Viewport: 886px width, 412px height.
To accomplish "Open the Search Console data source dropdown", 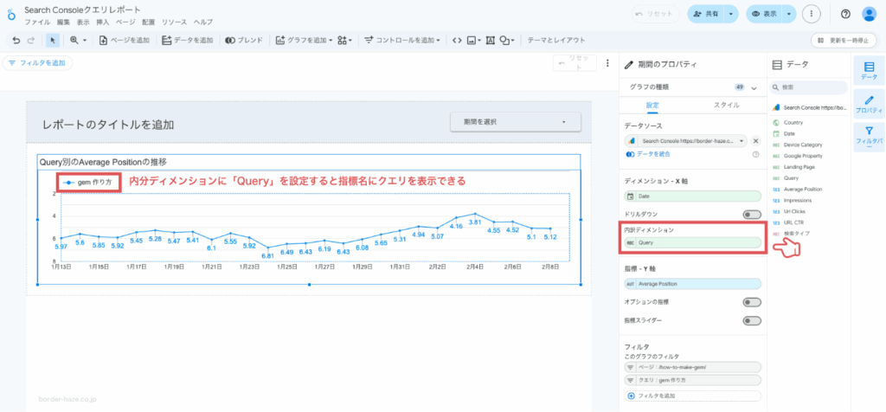I will tap(686, 141).
